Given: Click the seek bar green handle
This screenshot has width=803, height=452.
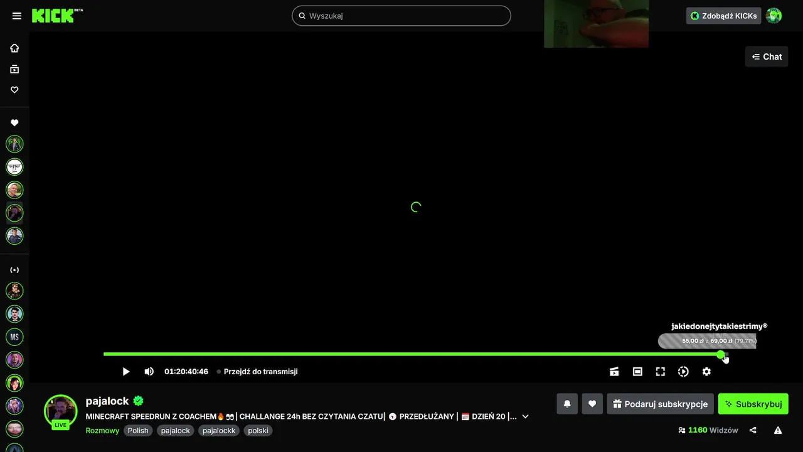Looking at the screenshot, I should point(720,355).
